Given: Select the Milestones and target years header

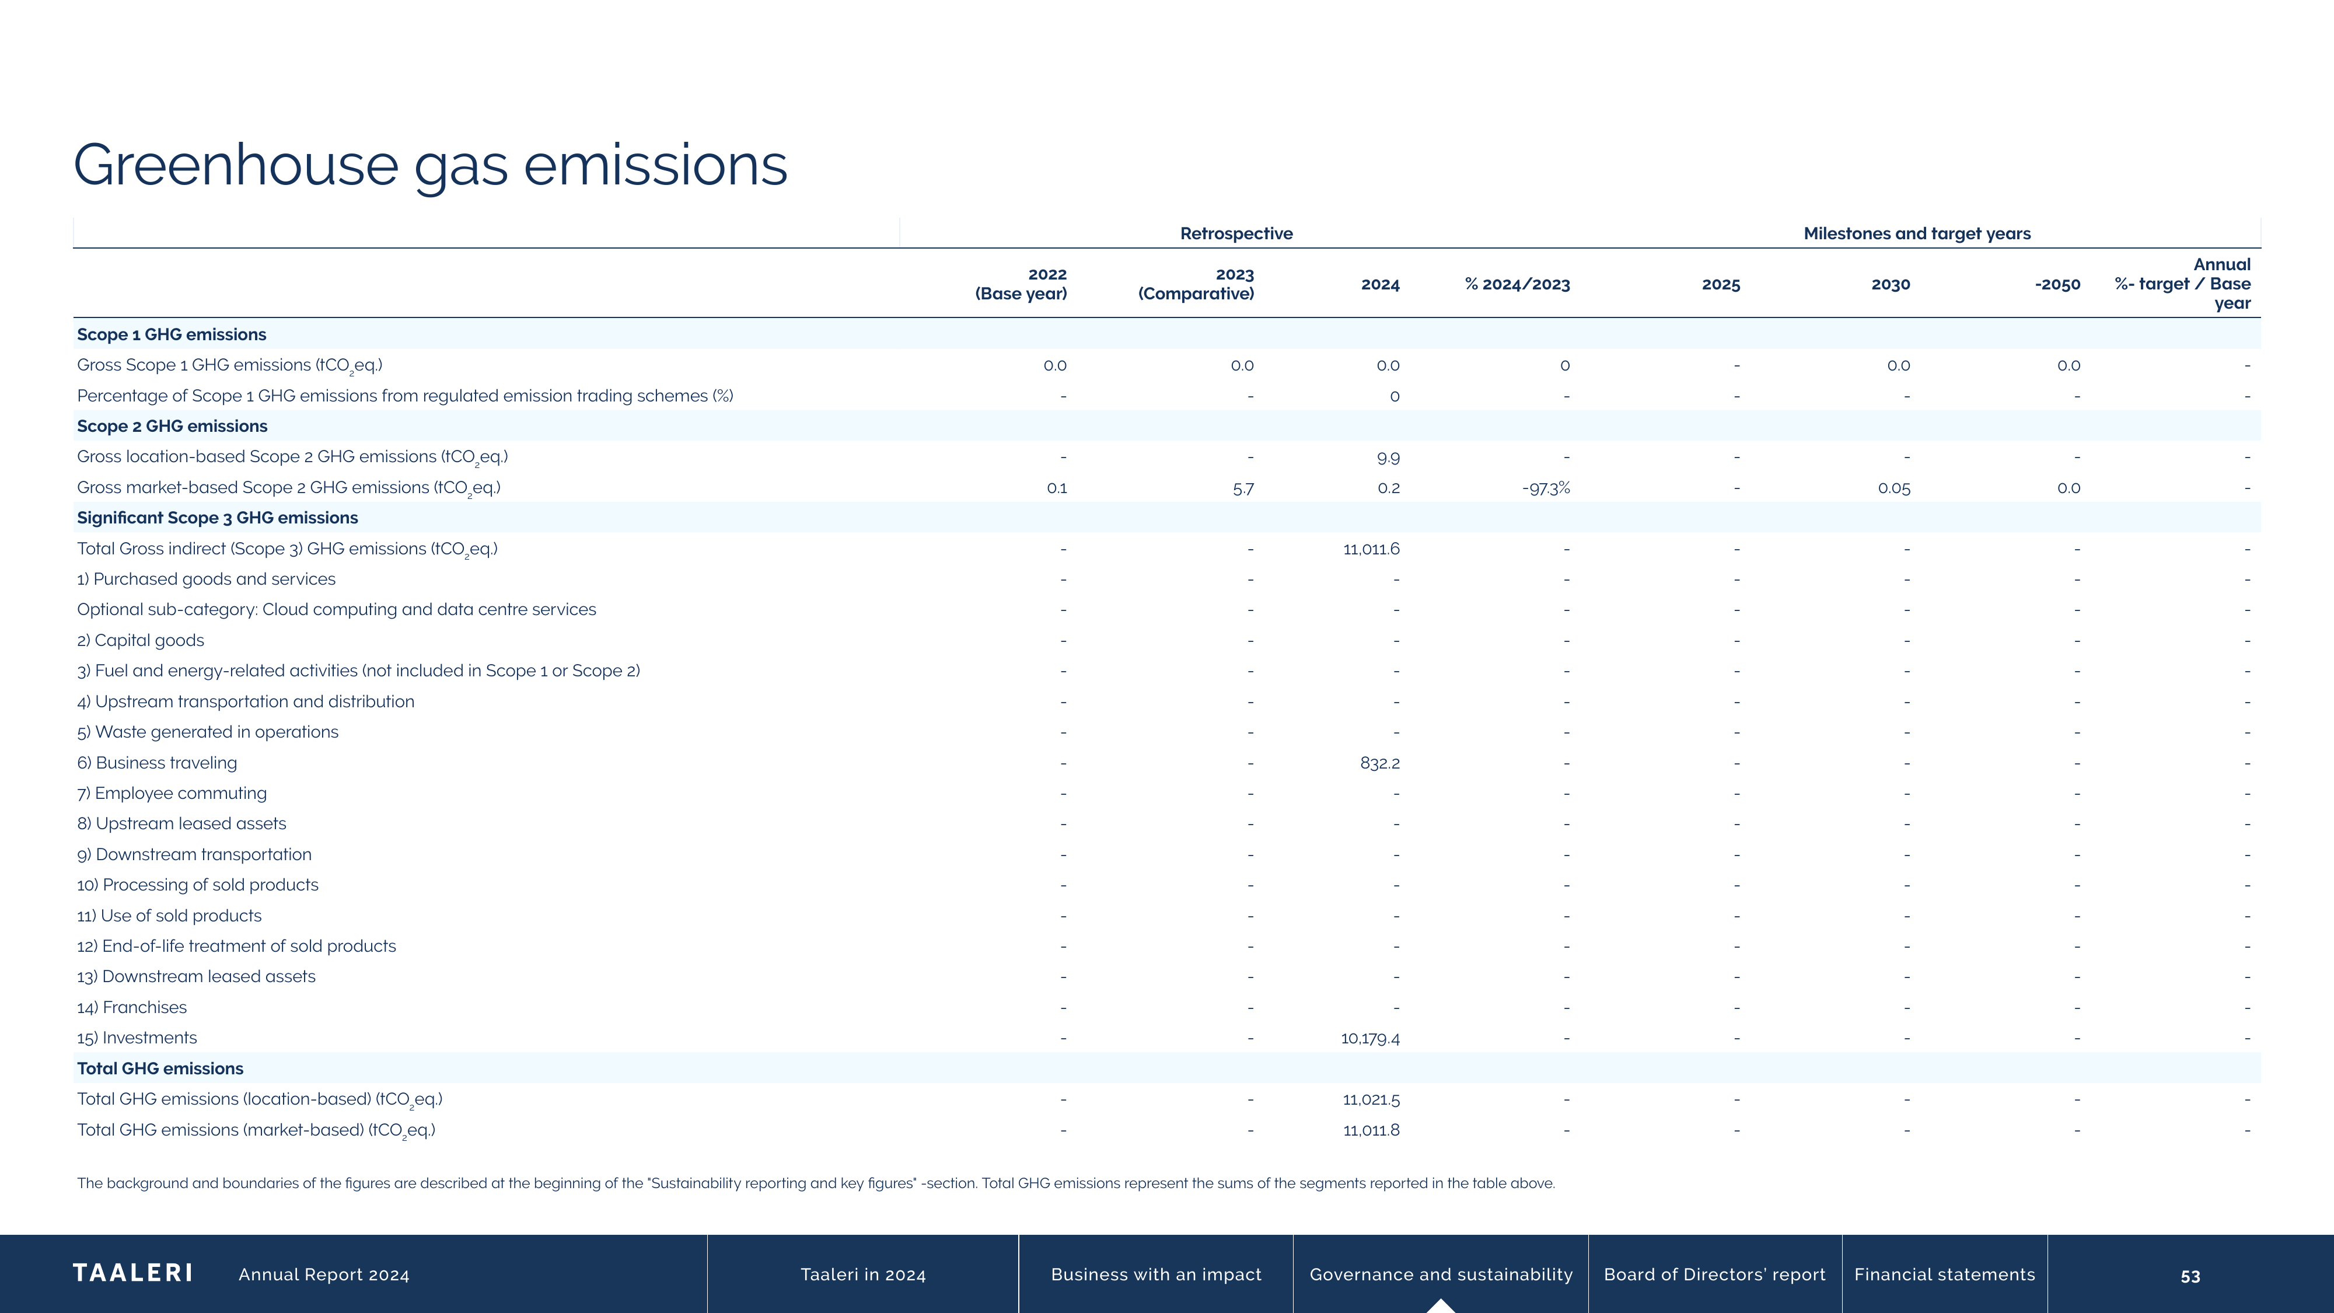Looking at the screenshot, I should tap(1916, 233).
